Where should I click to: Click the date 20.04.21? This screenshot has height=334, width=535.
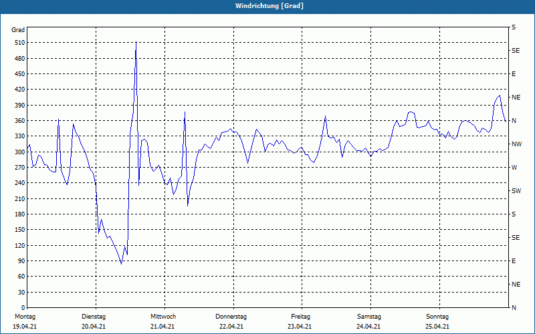(94, 327)
